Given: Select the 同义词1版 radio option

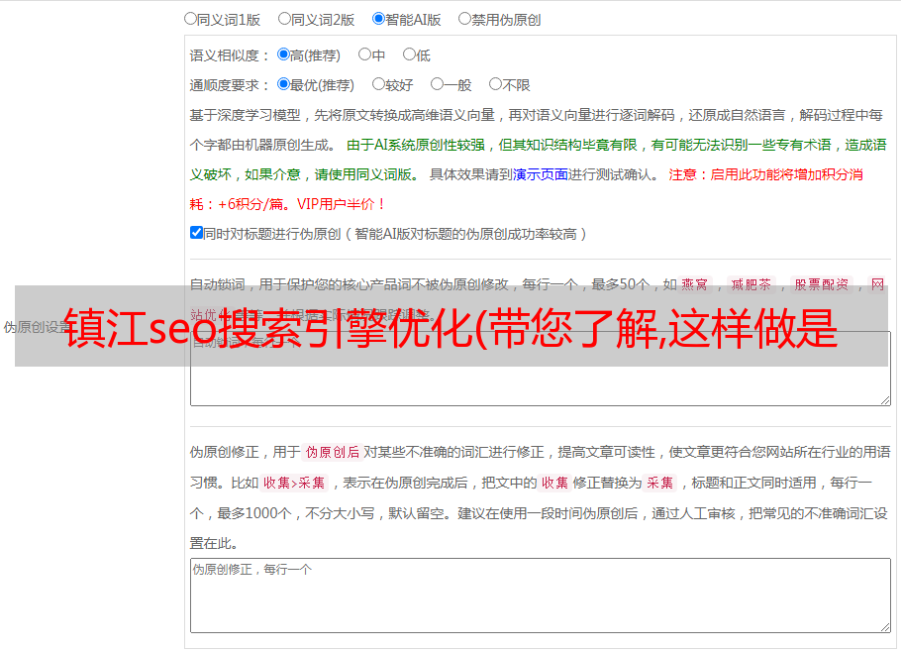Looking at the screenshot, I should [x=190, y=19].
